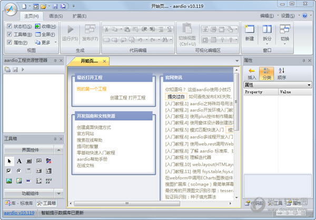The image size is (316, 220).
Task: Toggle the 属性(P) checkbox
Action: 9,42
